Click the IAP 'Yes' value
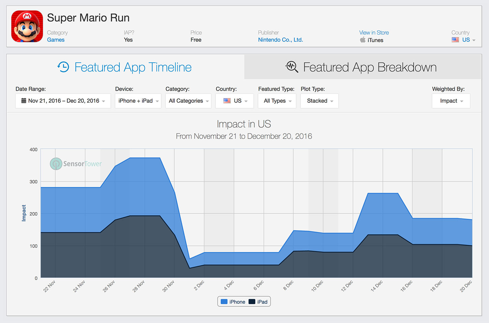Image resolution: width=489 pixels, height=323 pixels. pos(128,40)
